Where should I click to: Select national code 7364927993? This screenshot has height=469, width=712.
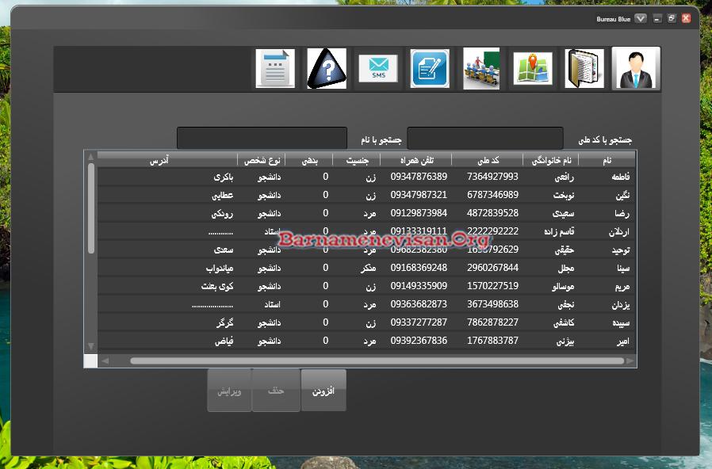pyautogui.click(x=492, y=177)
